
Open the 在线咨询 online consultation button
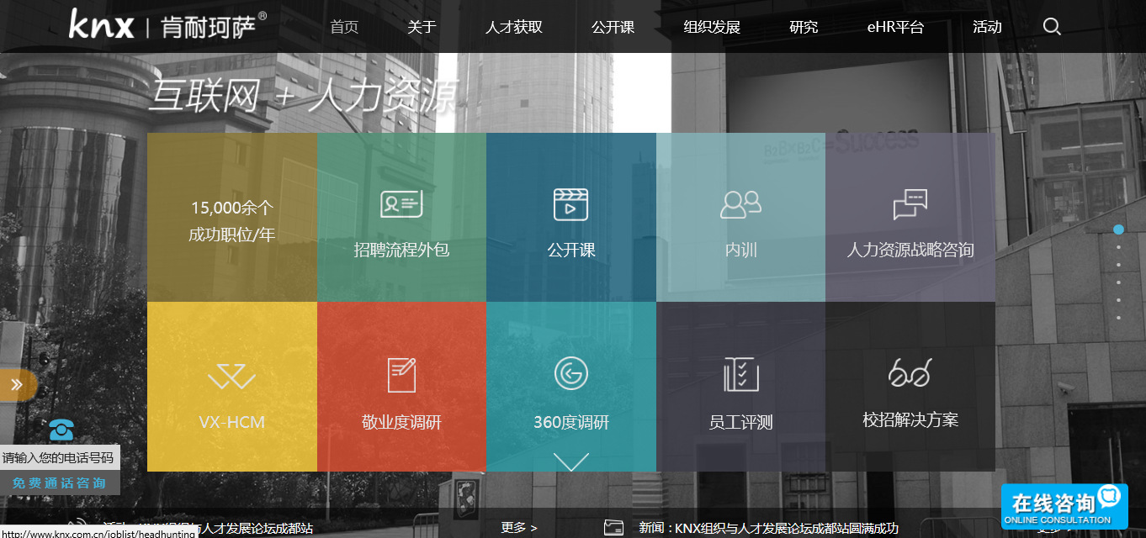[x=1064, y=507]
